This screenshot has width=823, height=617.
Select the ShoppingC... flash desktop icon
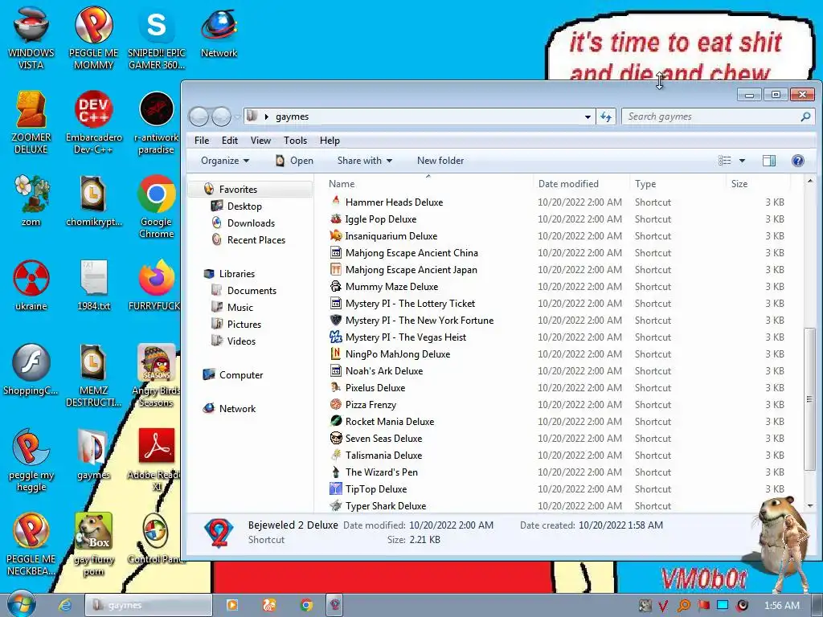31,370
